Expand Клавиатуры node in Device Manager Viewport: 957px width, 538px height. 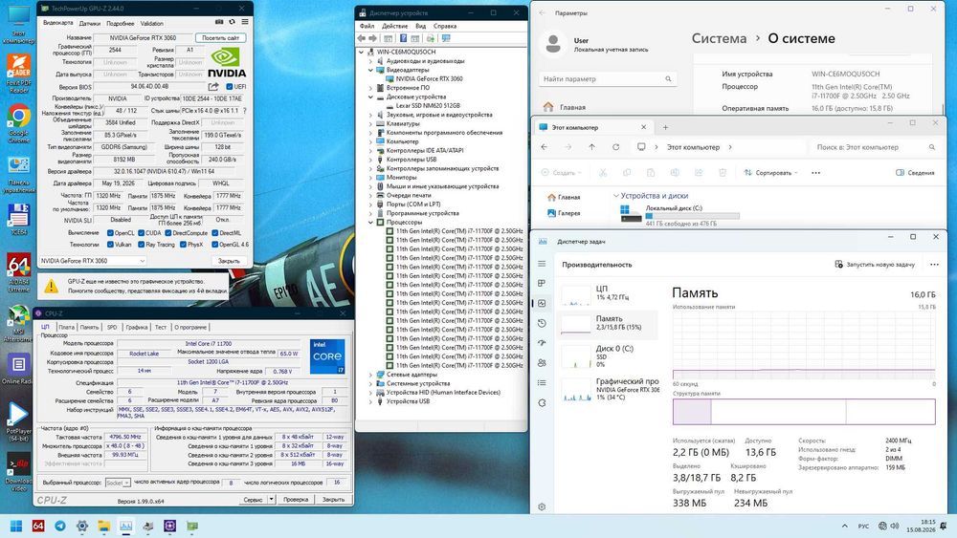370,123
